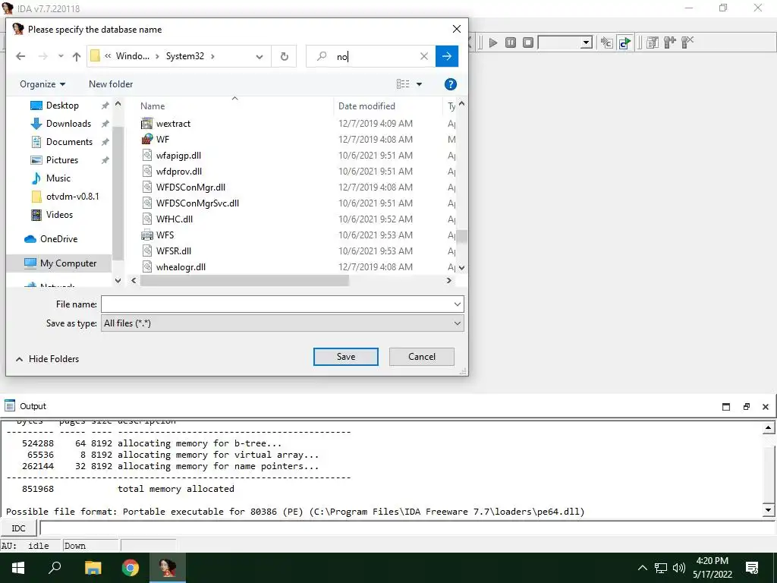777x583 pixels.
Task: Click the horizontal scrollbar of the file list
Action: pos(244,281)
